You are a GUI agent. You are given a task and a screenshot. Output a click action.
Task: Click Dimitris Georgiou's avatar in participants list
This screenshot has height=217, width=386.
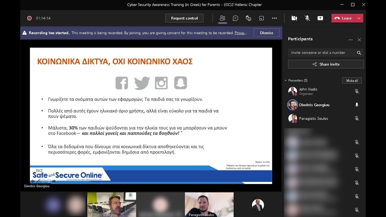pos(293,105)
